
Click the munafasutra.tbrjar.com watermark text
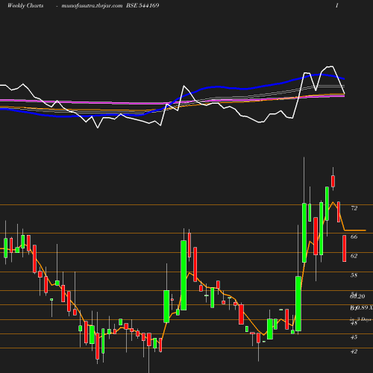point(92,5)
